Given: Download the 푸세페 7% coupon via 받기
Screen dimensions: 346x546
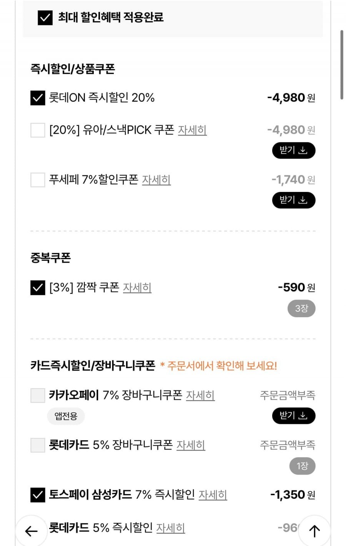Looking at the screenshot, I should (294, 200).
